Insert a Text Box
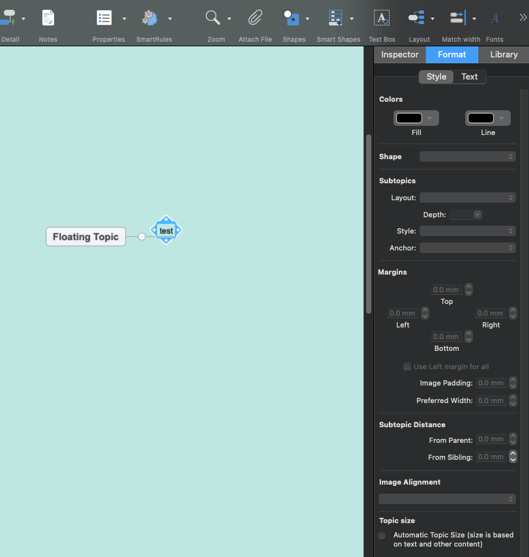The width and height of the screenshot is (529, 557). point(382,18)
